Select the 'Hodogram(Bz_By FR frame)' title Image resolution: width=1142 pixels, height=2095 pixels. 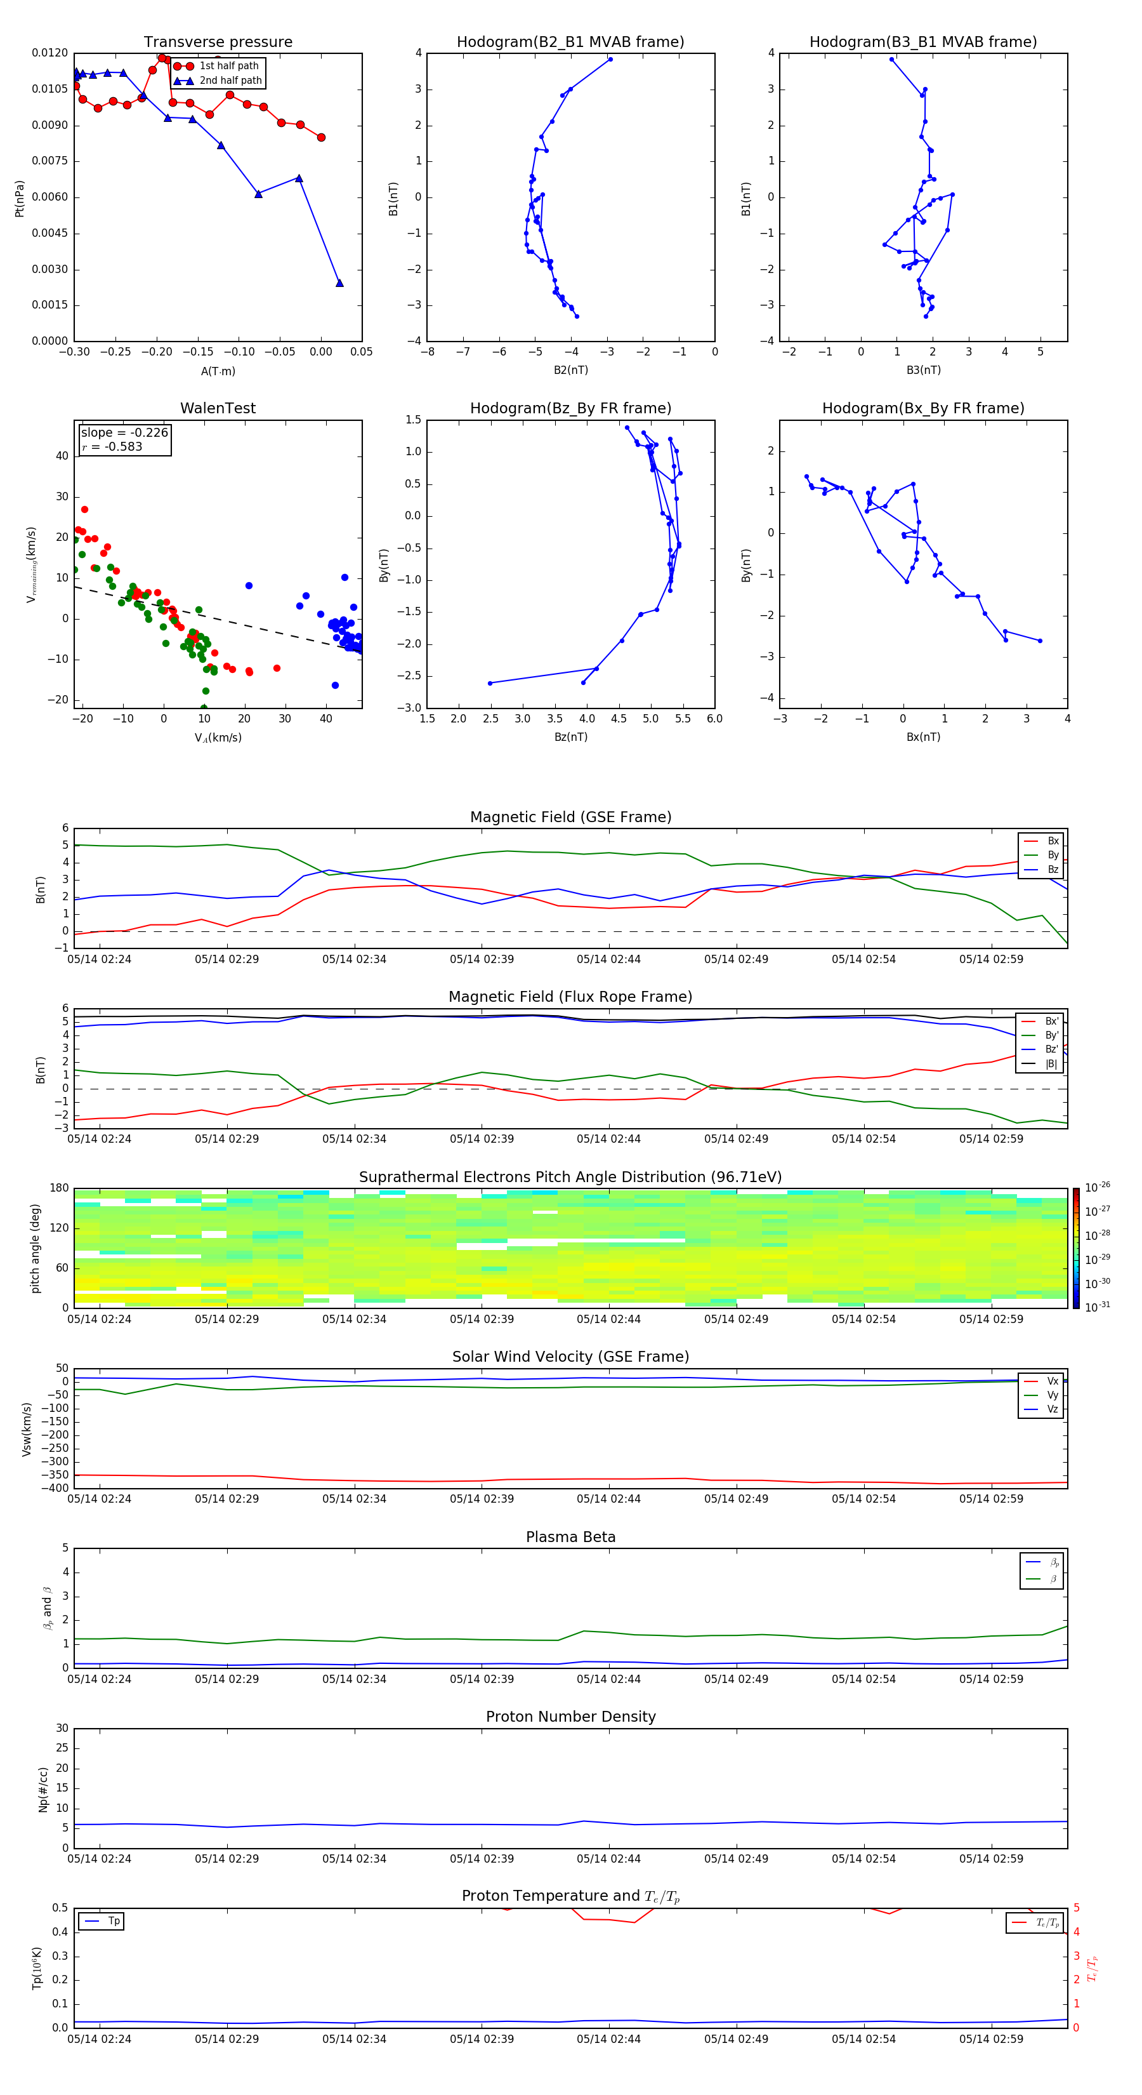click(570, 408)
